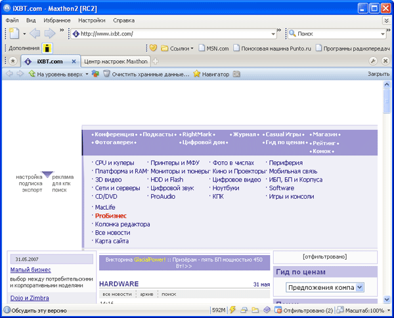
Task: Click the yellow add-on icon beside Дополнения
Action: pos(47,48)
